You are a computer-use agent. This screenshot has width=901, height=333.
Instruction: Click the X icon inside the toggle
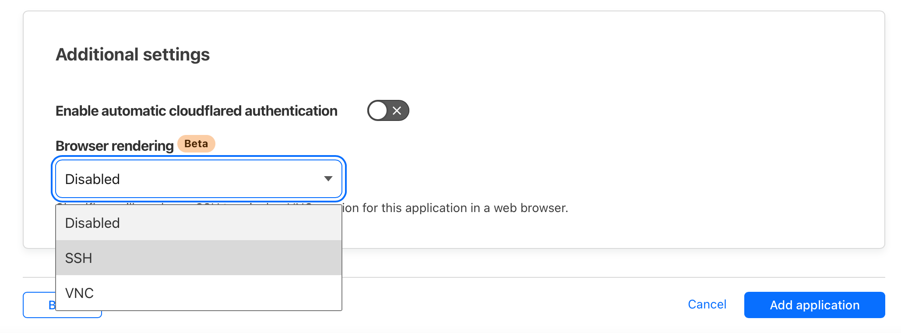397,111
